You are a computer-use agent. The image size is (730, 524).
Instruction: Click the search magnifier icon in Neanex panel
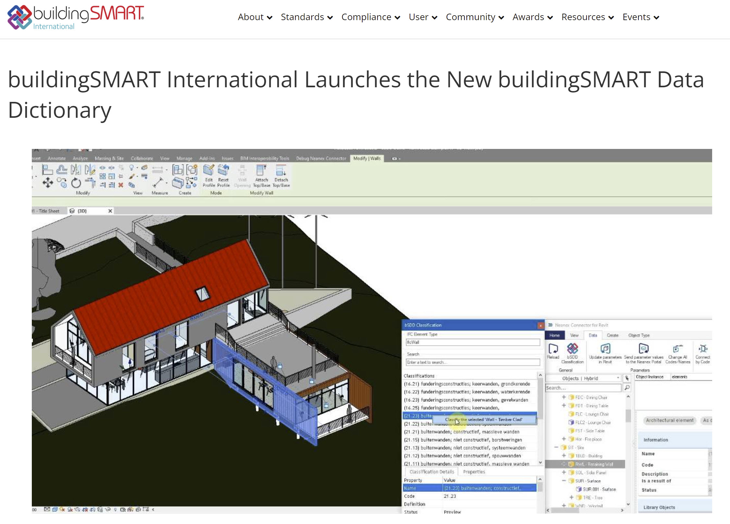[627, 387]
